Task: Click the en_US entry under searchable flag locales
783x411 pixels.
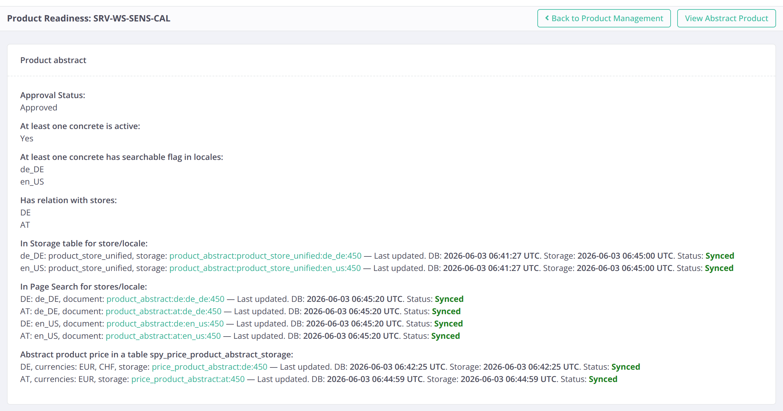Action: (32, 181)
